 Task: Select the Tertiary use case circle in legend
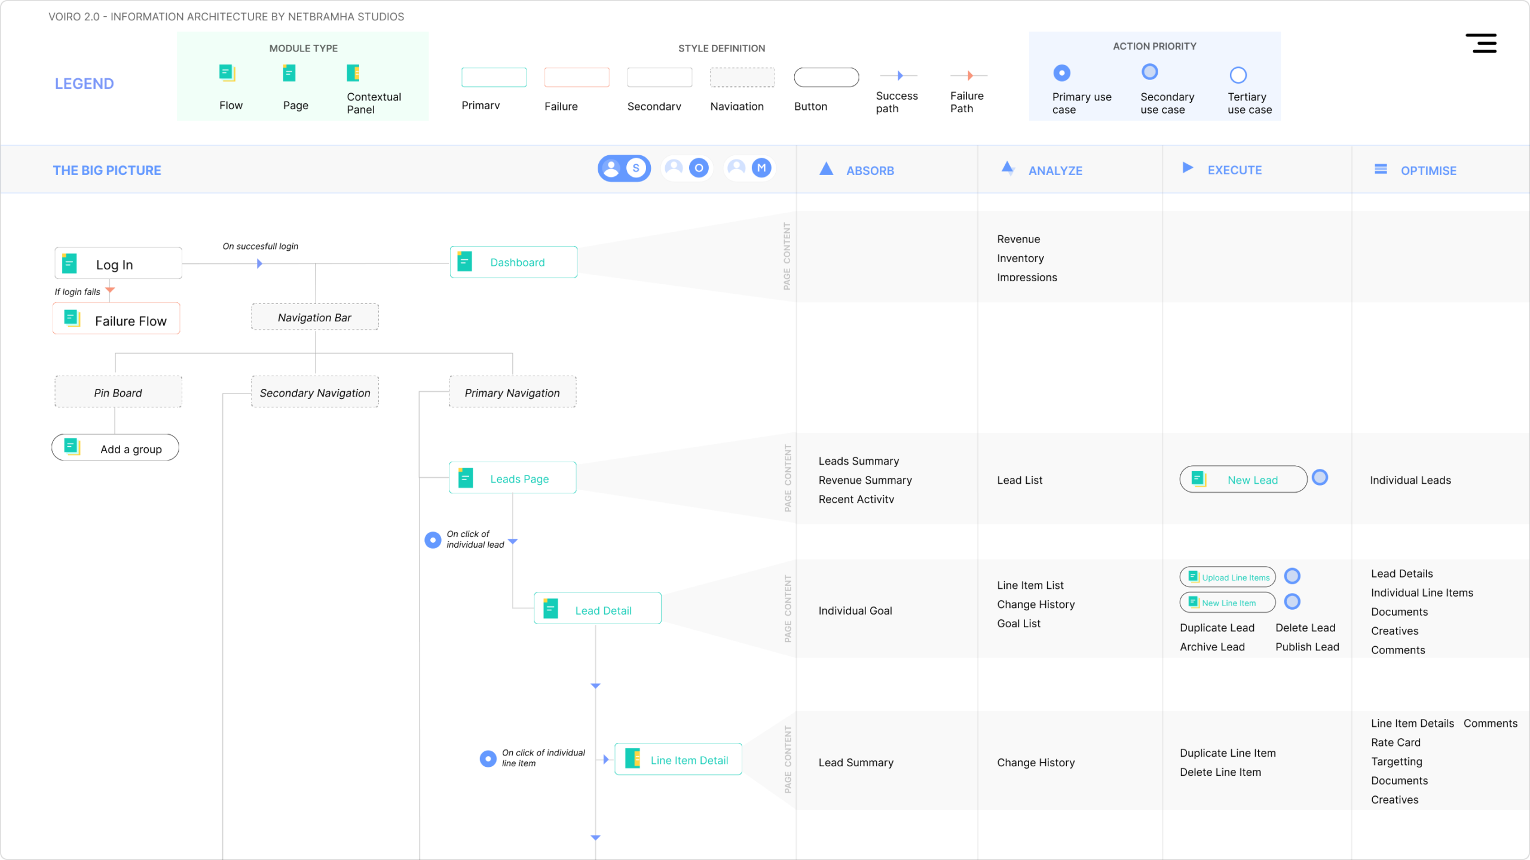tap(1238, 75)
